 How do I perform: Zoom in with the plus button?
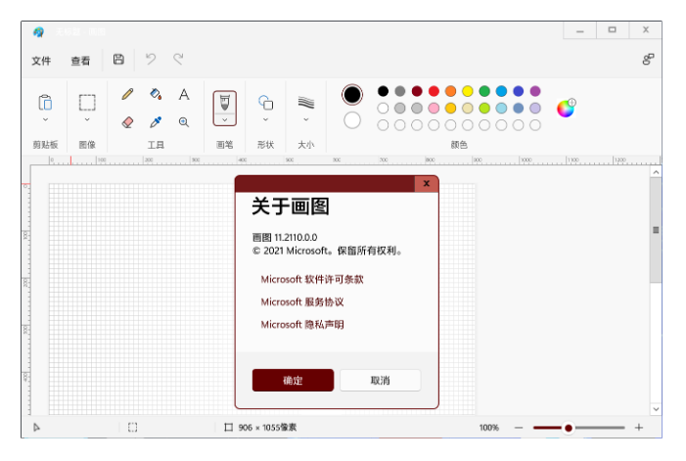click(x=639, y=428)
